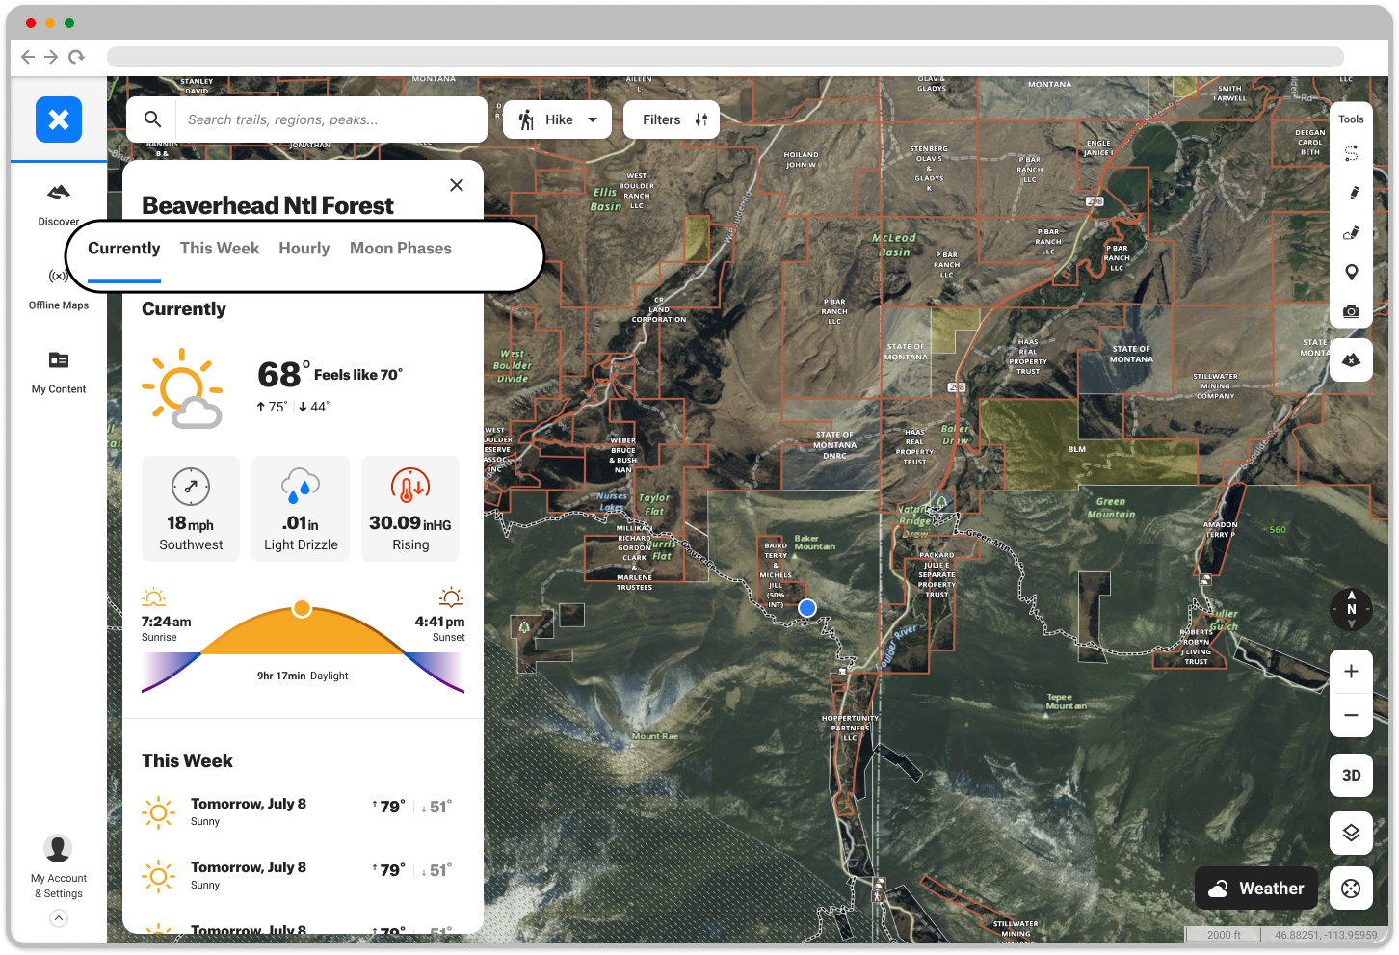Viewport: 1399px width, 955px height.
Task: Zoom in with the plus button
Action: pyautogui.click(x=1351, y=672)
